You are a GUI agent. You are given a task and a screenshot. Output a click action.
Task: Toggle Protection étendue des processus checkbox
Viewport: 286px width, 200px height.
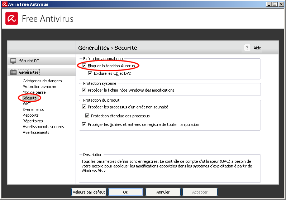tap(87, 116)
